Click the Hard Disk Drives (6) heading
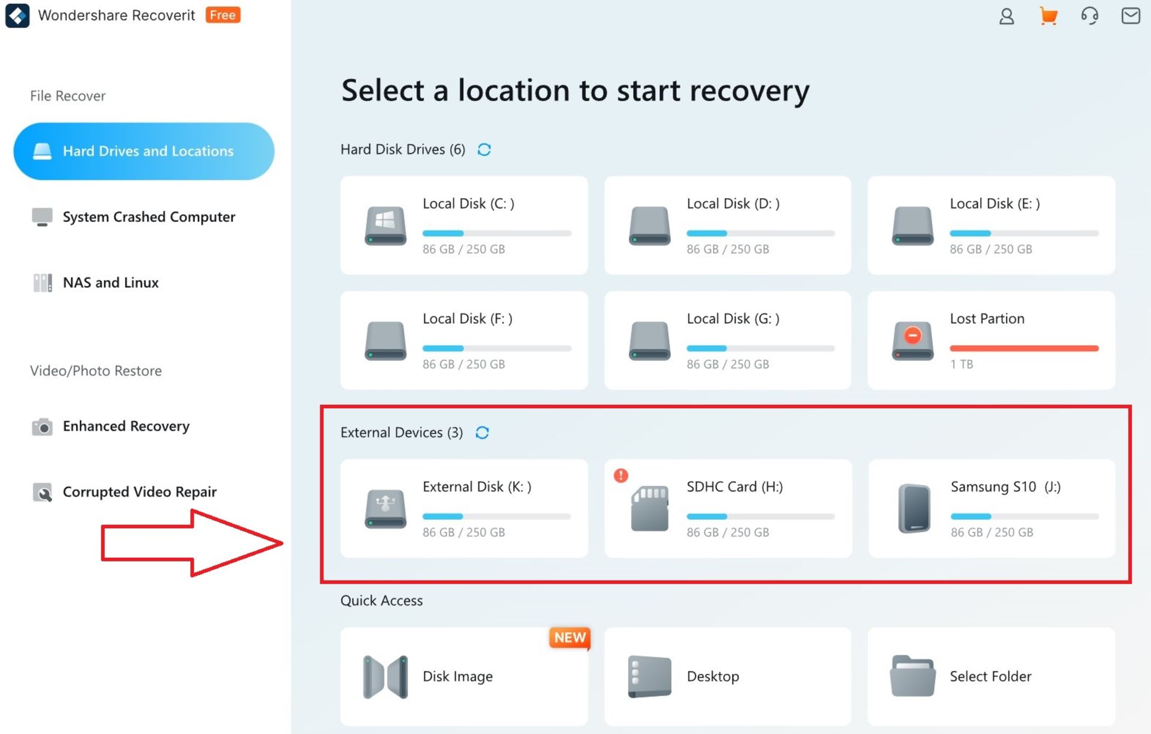Viewport: 1151px width, 734px height. coord(403,149)
